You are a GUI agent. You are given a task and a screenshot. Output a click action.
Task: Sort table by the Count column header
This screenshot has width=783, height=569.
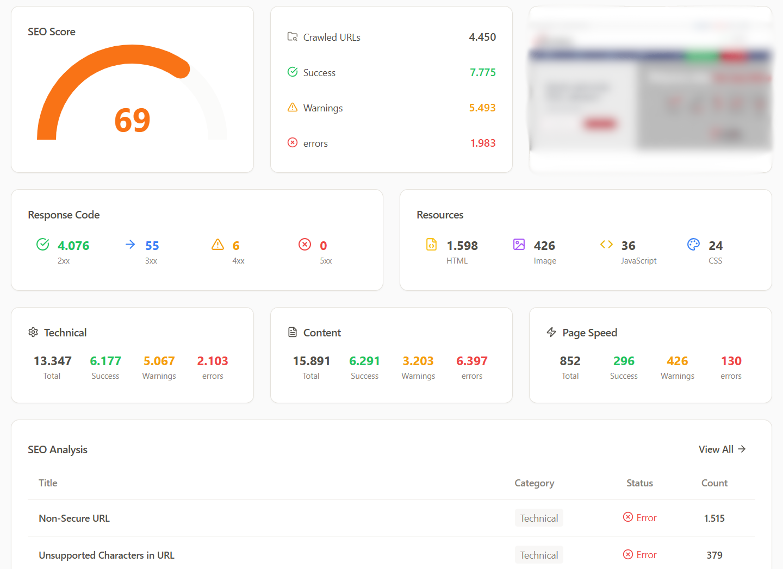714,483
